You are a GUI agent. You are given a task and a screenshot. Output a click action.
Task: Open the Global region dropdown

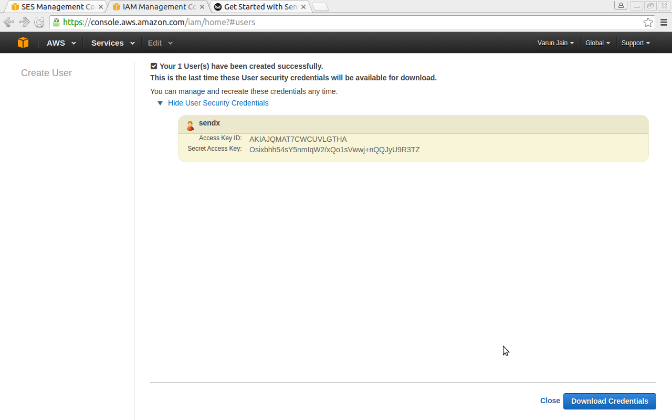pos(597,43)
